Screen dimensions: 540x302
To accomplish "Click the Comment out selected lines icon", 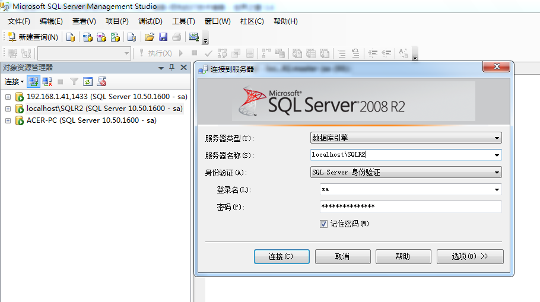I will (342, 53).
